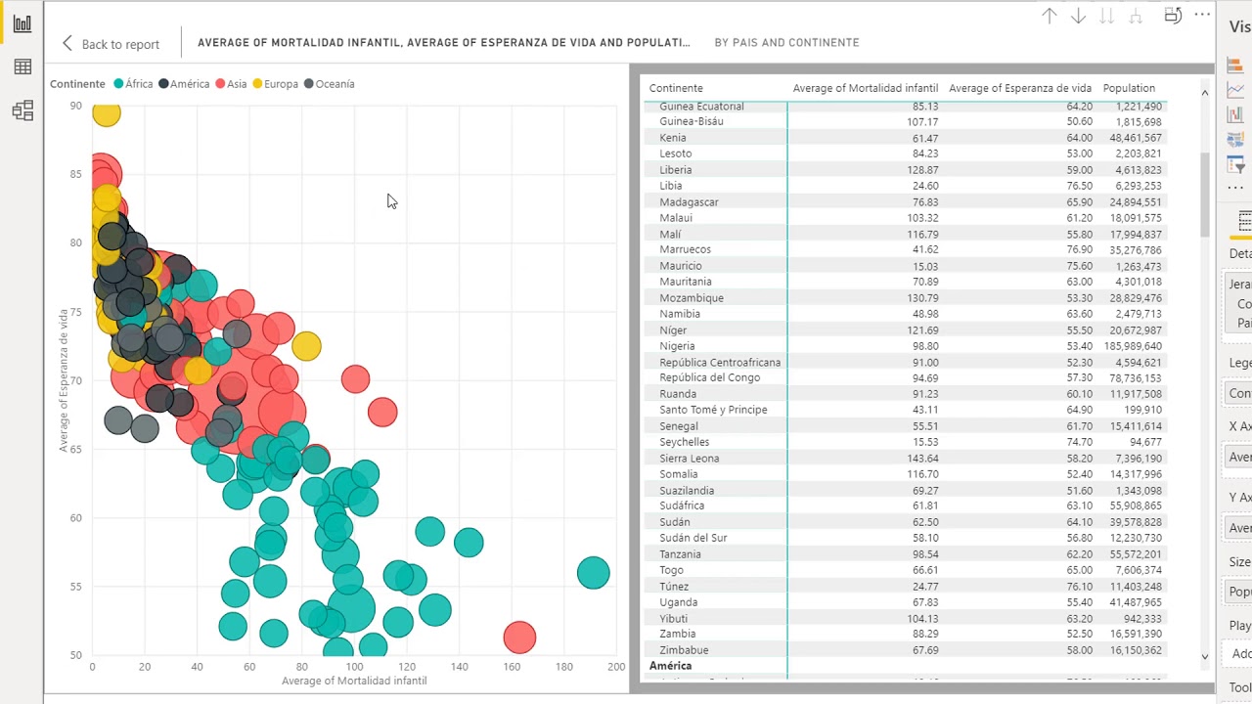
Task: Show more visualizations ellipsis
Action: (x=1235, y=188)
